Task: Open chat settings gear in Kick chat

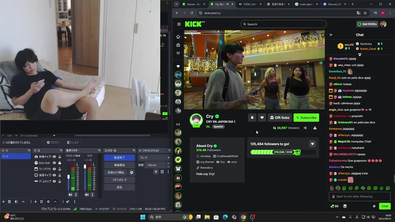Action: coord(374,206)
